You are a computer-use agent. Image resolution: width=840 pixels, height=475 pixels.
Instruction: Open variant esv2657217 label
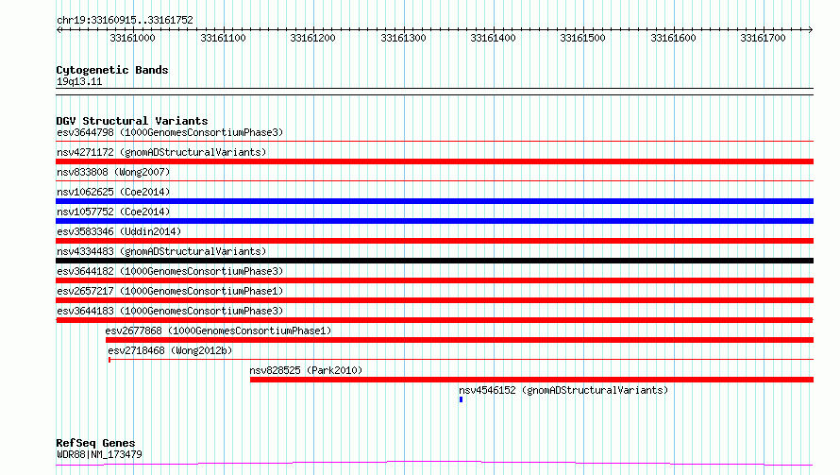pos(170,291)
